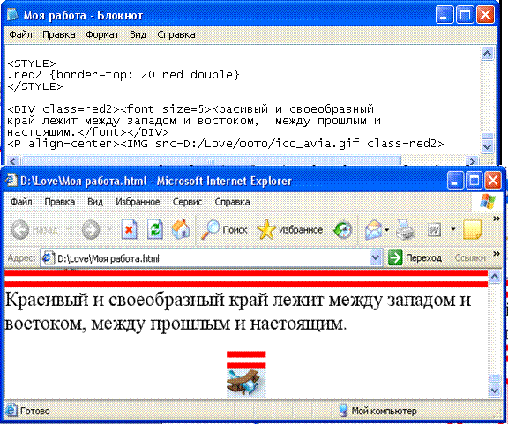This screenshot has width=508, height=424.
Task: Click the '</STYLE>' closing tag line
Action: pos(35,86)
